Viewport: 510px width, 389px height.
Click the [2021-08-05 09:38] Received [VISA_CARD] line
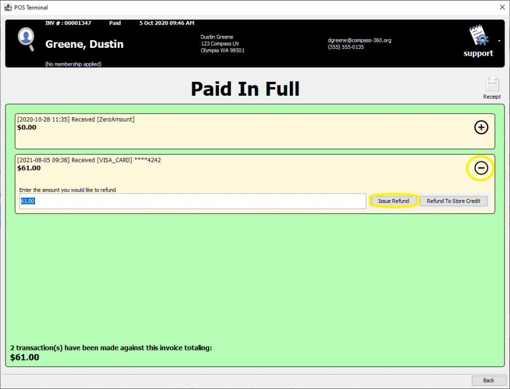[89, 160]
